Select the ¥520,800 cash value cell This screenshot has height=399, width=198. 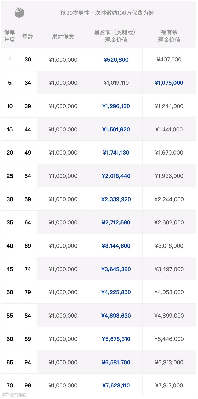pos(116,60)
